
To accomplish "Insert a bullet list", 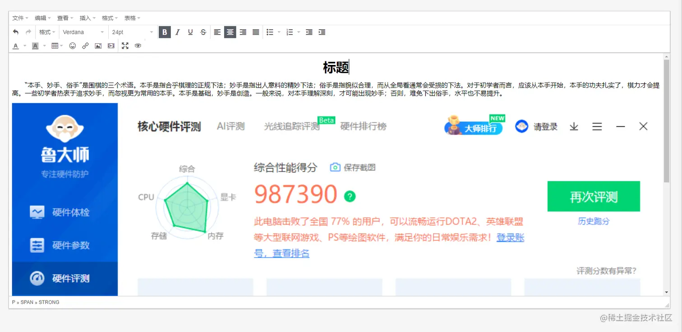I will tap(270, 32).
